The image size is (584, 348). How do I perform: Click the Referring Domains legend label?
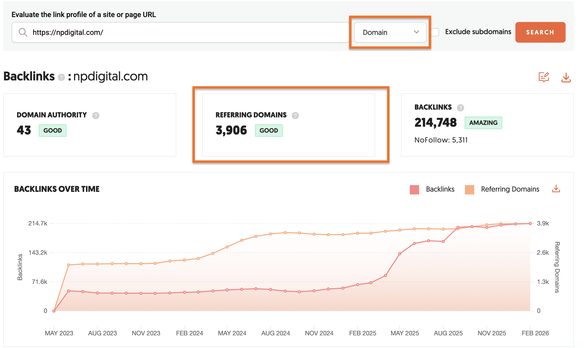510,189
